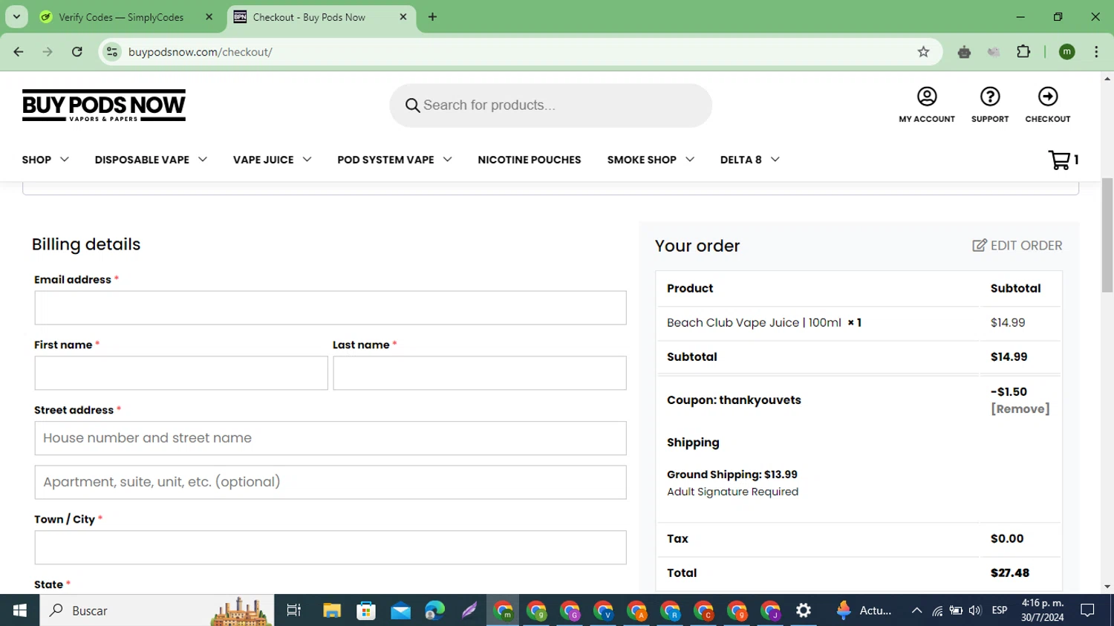Remove the thankyouvets coupon

(1020, 409)
